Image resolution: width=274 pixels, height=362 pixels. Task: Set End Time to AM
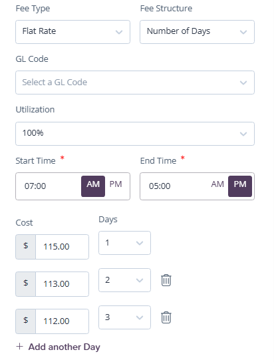click(x=217, y=184)
